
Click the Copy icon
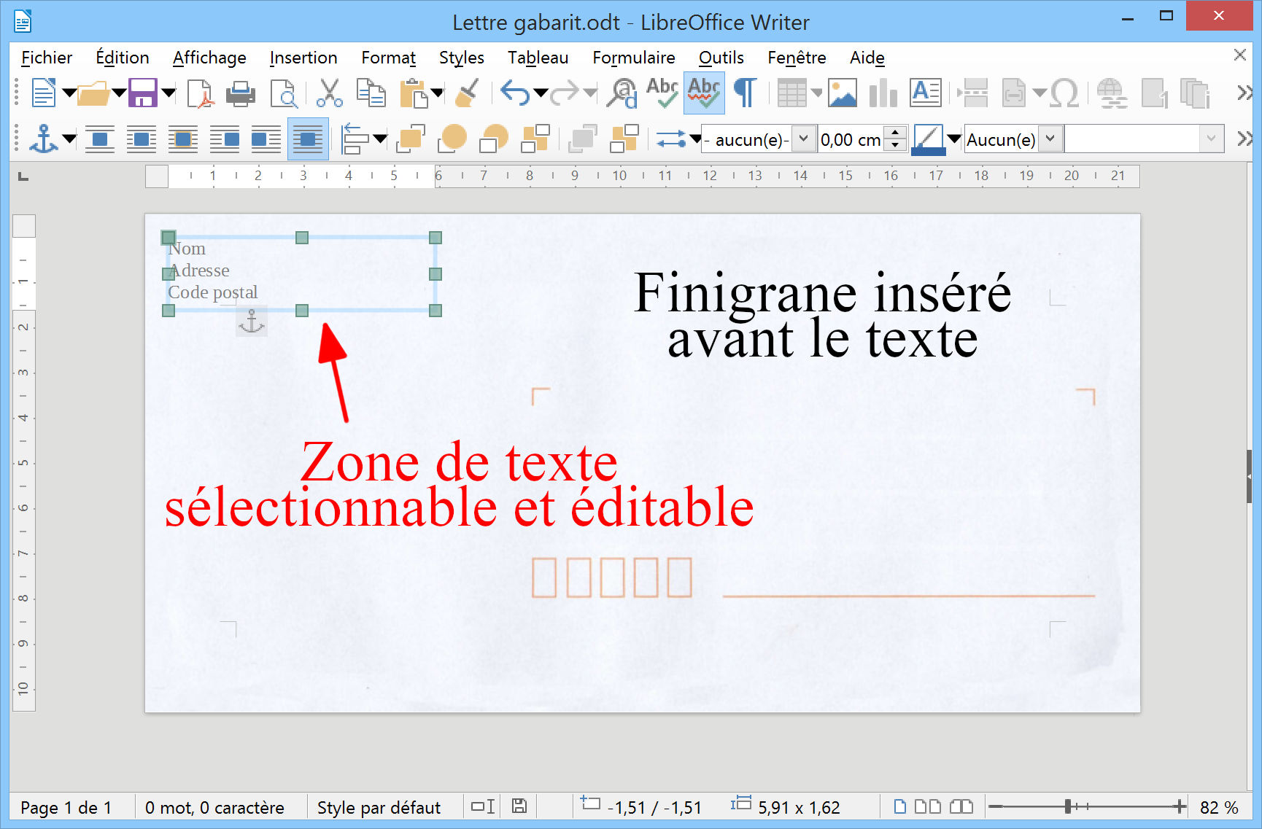(x=371, y=93)
